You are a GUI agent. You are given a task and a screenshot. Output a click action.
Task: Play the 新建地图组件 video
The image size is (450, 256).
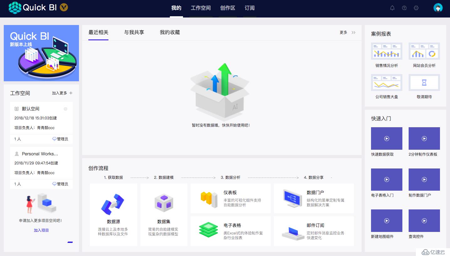click(387, 221)
